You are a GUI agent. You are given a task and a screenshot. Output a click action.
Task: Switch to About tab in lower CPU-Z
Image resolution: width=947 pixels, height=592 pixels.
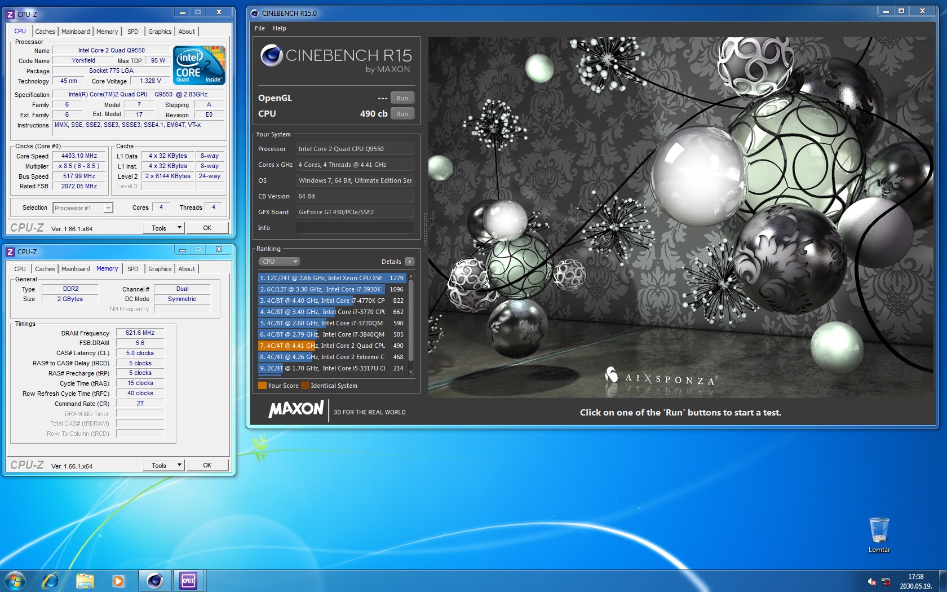coord(187,269)
